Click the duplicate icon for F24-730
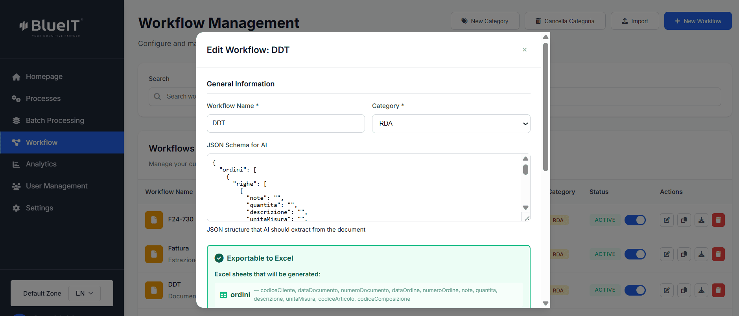The height and width of the screenshot is (316, 739). click(684, 220)
